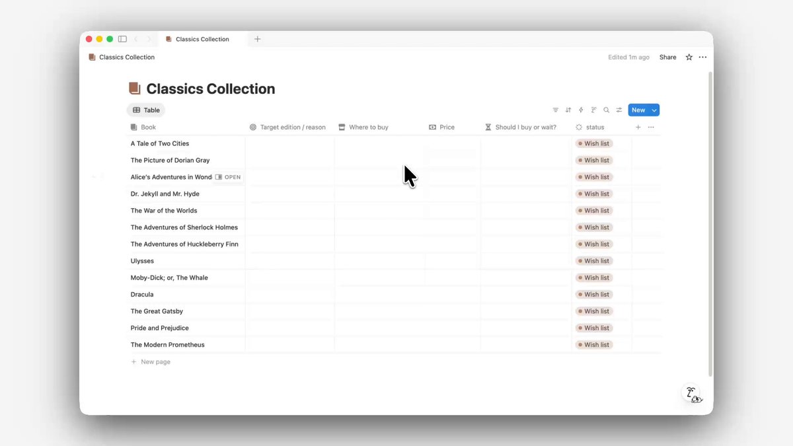The width and height of the screenshot is (793, 446).
Task: Open automations lightning bolt icon
Action: (581, 110)
